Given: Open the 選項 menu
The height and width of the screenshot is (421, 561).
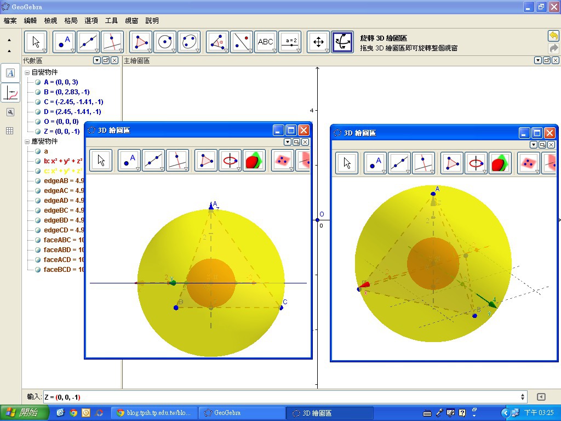Looking at the screenshot, I should coord(91,21).
